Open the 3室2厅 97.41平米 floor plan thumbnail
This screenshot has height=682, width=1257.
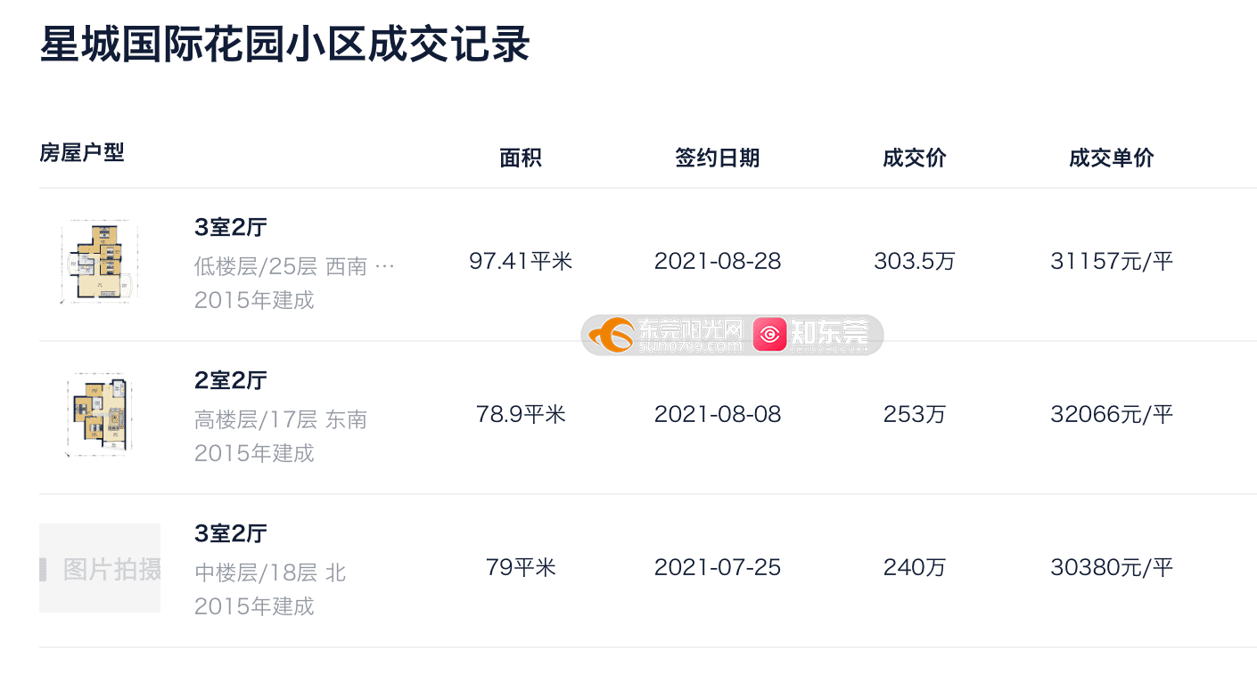(100, 262)
